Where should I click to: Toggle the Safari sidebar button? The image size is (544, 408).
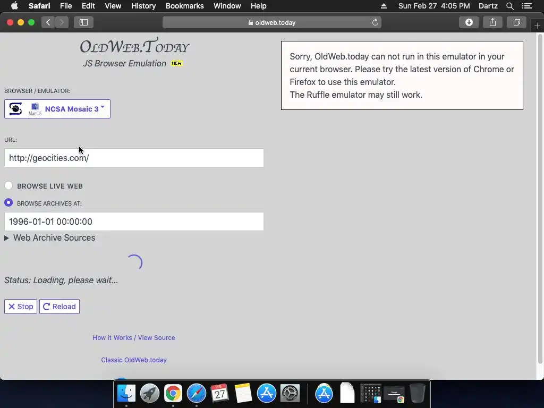83,22
